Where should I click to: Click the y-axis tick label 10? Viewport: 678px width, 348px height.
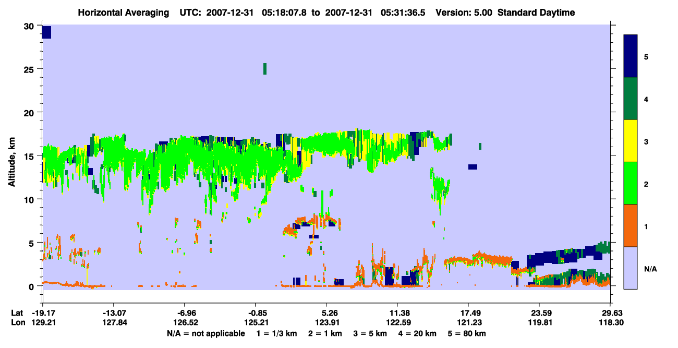(30, 199)
